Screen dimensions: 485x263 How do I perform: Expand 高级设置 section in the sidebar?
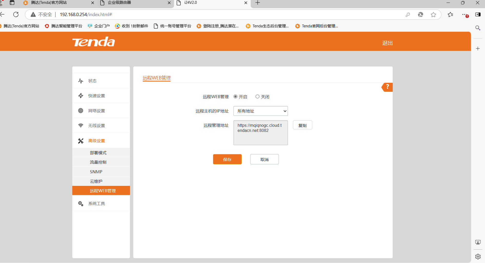tap(97, 141)
